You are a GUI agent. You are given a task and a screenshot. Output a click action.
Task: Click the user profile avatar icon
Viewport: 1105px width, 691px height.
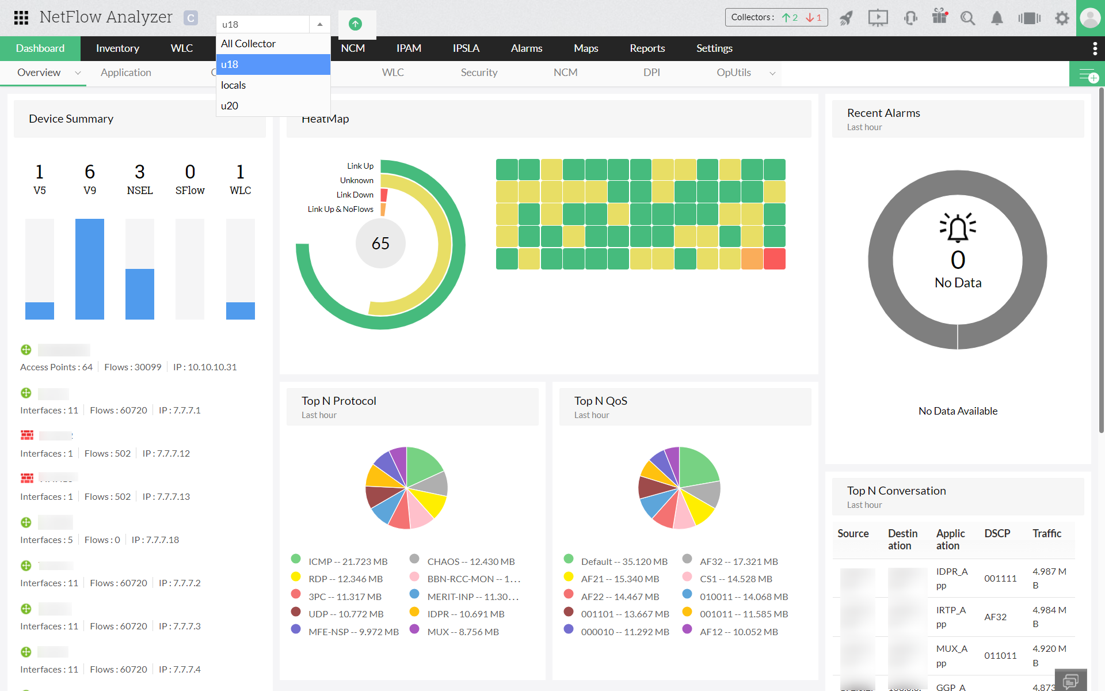pos(1090,17)
